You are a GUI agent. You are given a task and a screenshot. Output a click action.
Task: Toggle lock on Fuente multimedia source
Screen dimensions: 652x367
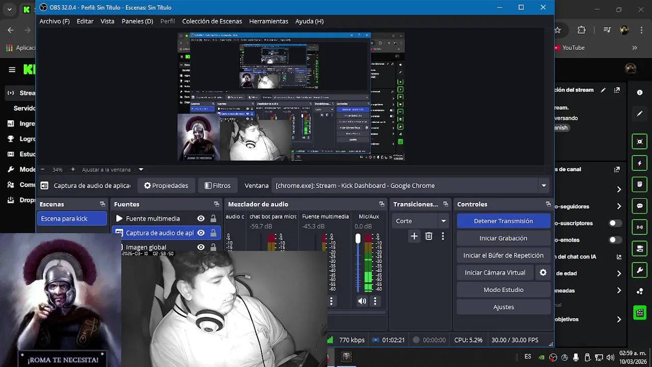pyautogui.click(x=213, y=219)
